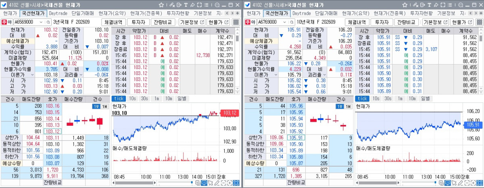The height and width of the screenshot is (188, 484).
Task: Open 현재가(요약) tab in right window
Action: (x=356, y=13)
